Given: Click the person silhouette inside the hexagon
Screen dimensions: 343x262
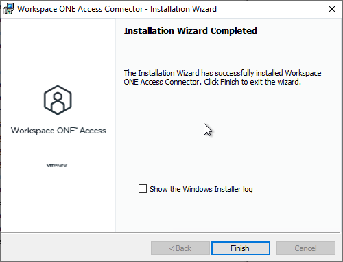Looking at the screenshot, I should coord(58,102).
